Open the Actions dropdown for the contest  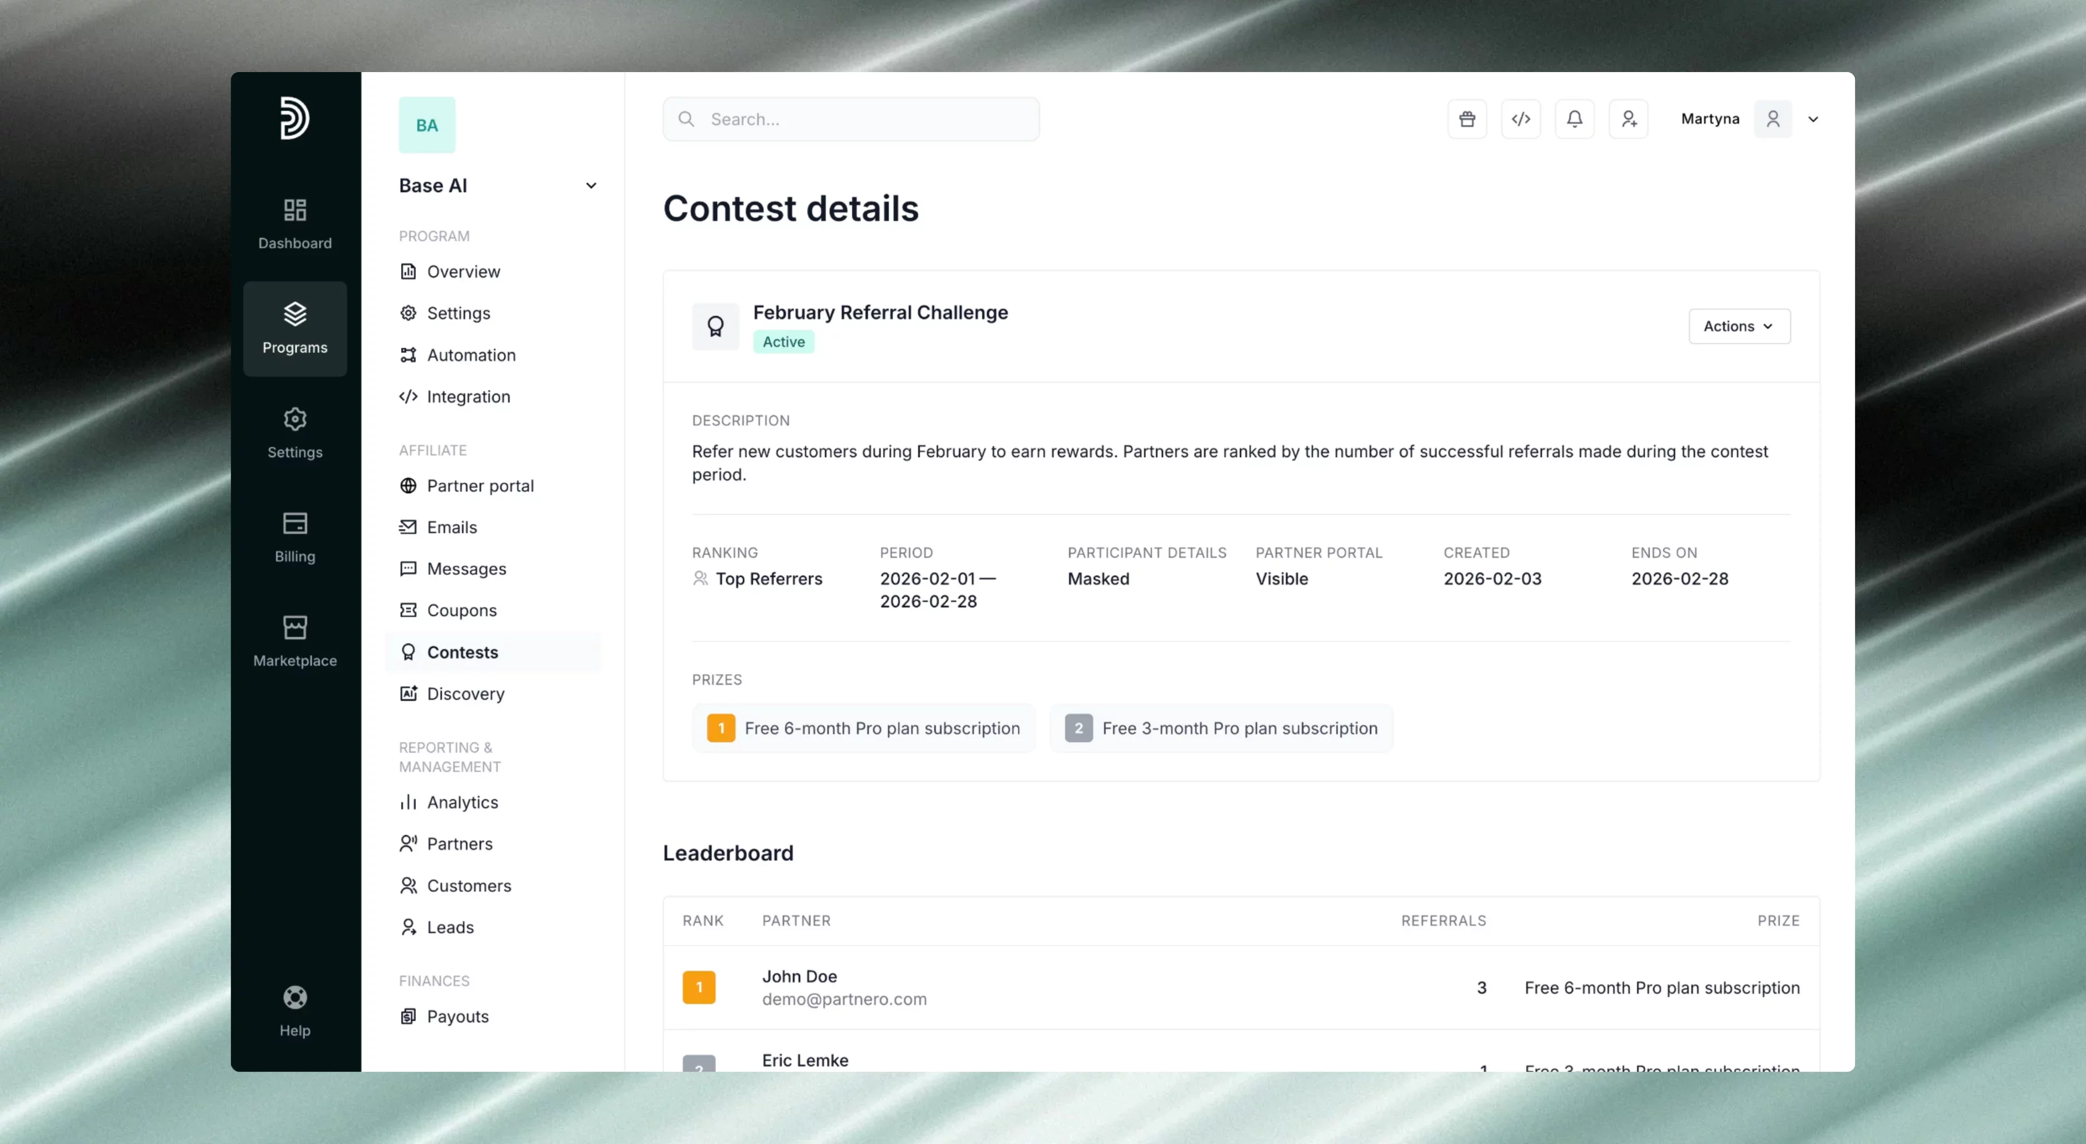pos(1738,325)
